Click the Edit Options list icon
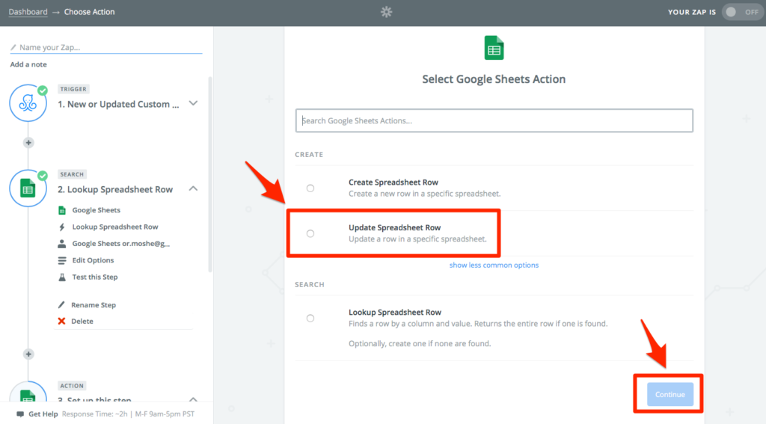766x424 pixels. pyautogui.click(x=62, y=260)
